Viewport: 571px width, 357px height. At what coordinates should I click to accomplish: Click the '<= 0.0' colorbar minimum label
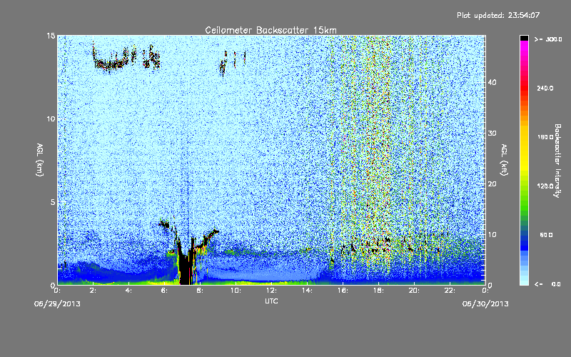(548, 284)
